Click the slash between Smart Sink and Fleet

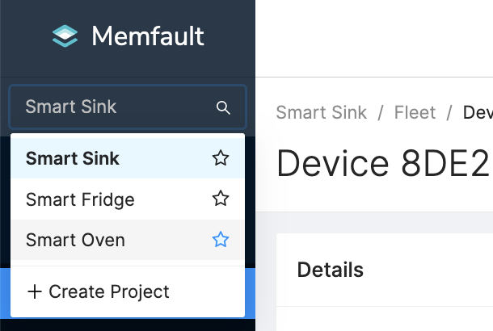pos(380,113)
